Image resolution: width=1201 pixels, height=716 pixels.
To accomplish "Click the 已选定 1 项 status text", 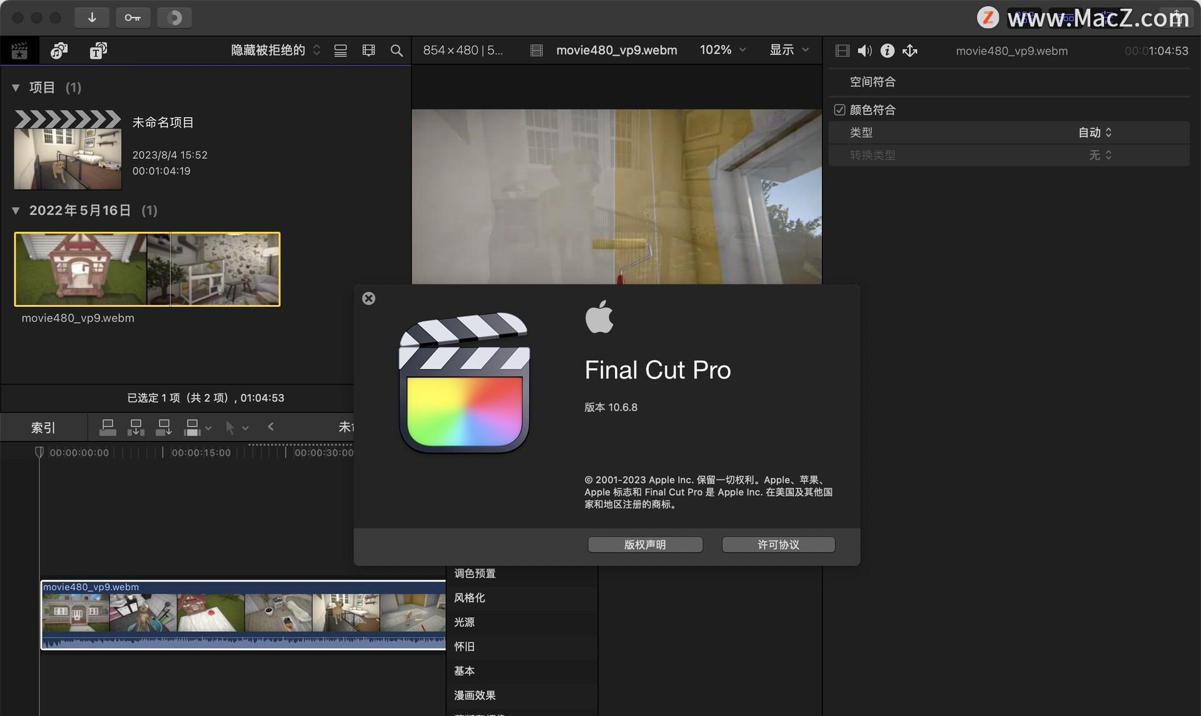I will [205, 398].
